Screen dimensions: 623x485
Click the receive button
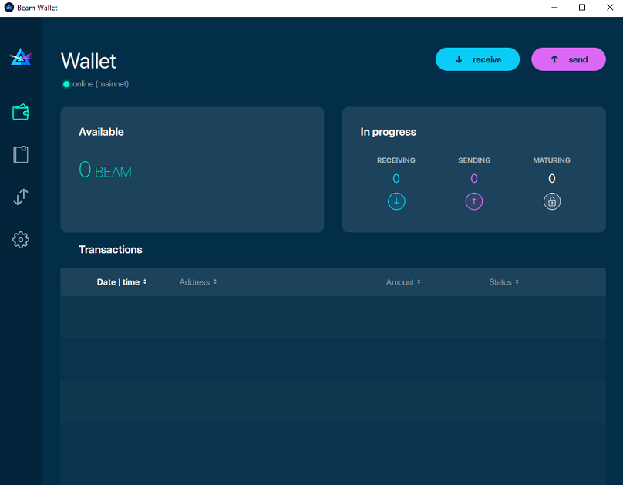(477, 59)
